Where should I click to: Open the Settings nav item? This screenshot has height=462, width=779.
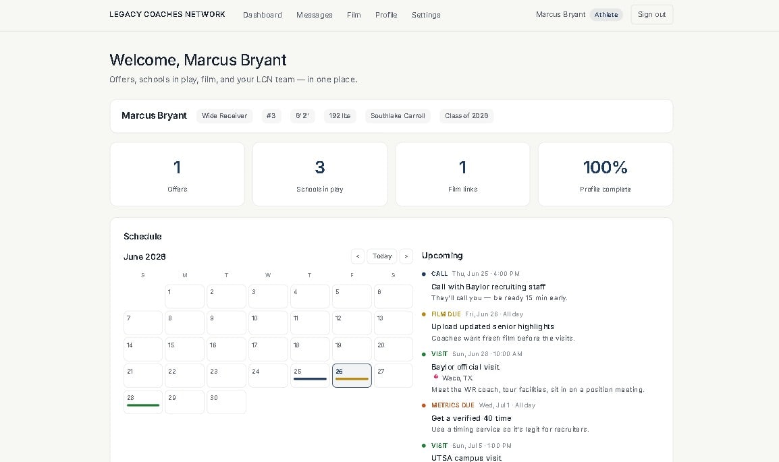pos(426,15)
